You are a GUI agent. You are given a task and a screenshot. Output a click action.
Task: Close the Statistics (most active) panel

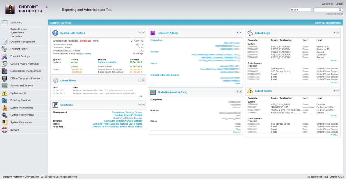pos(240,92)
